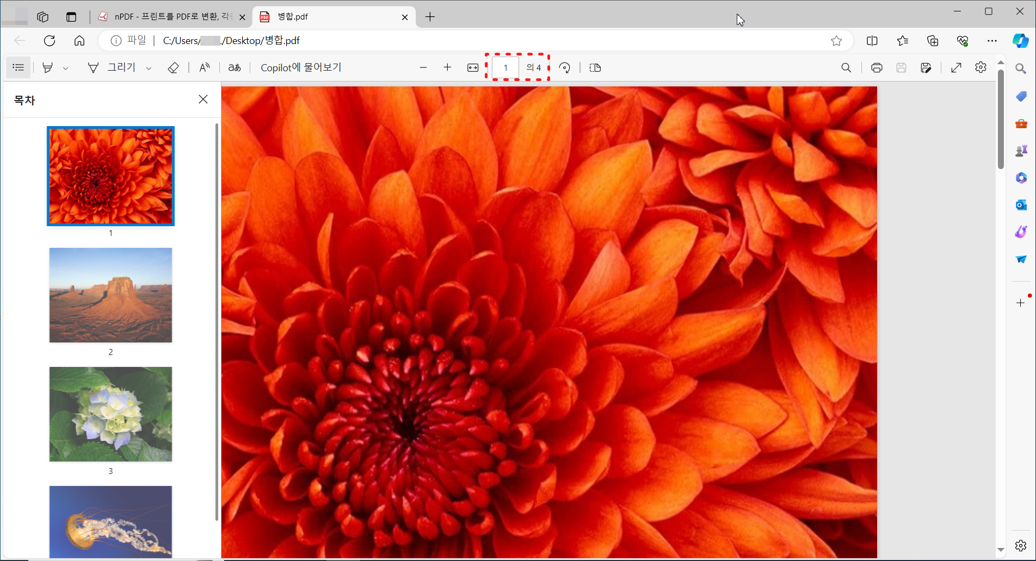The height and width of the screenshot is (561, 1036).
Task: View site information 파일 icon
Action: 128,41
